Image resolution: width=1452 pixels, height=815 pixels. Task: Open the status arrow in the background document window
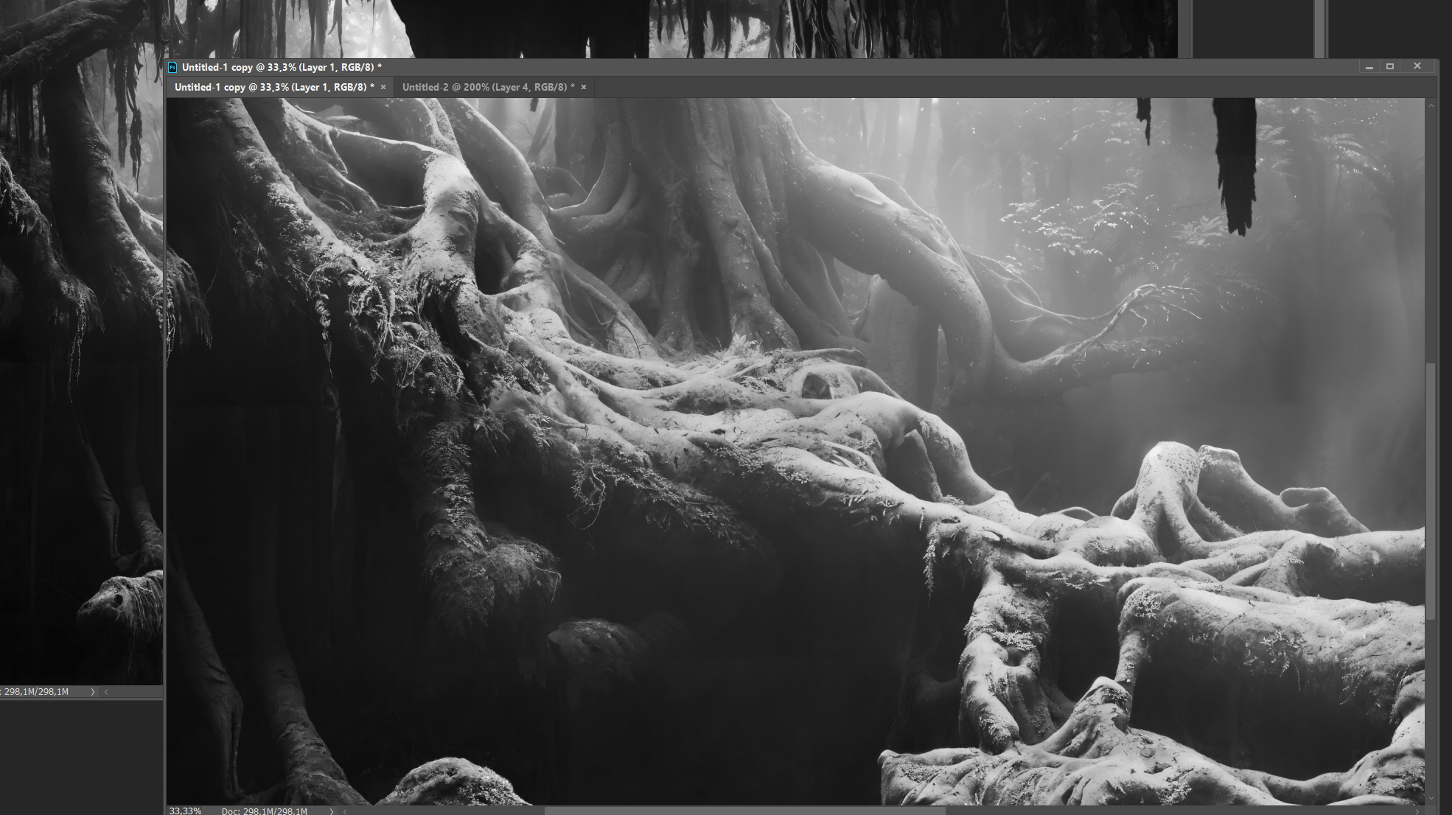click(x=93, y=692)
